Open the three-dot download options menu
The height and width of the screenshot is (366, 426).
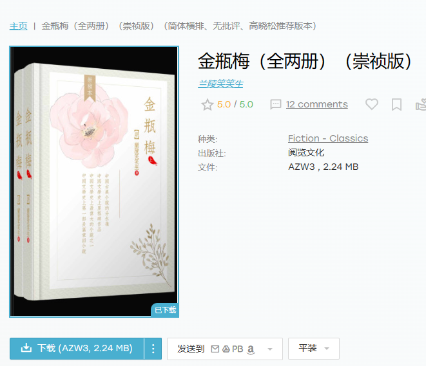(x=153, y=349)
